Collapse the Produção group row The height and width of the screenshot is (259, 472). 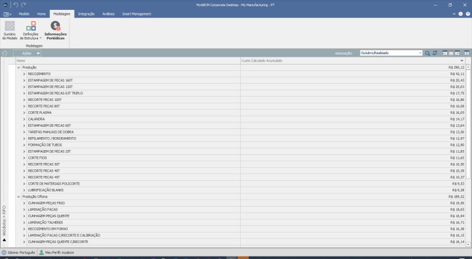(18, 67)
